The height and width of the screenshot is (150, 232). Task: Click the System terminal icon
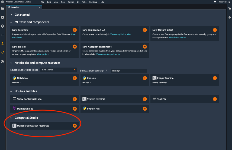pos(84,99)
